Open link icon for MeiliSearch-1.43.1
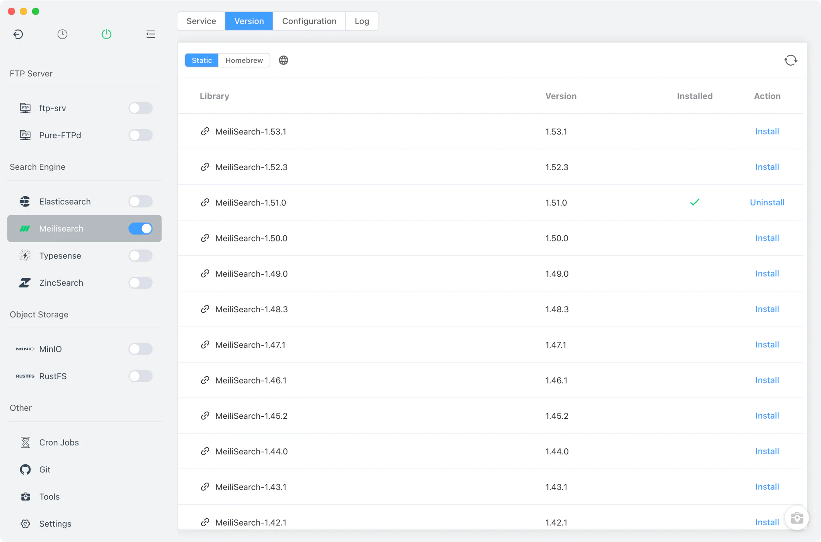Screen dimensions: 821x542 click(x=205, y=487)
